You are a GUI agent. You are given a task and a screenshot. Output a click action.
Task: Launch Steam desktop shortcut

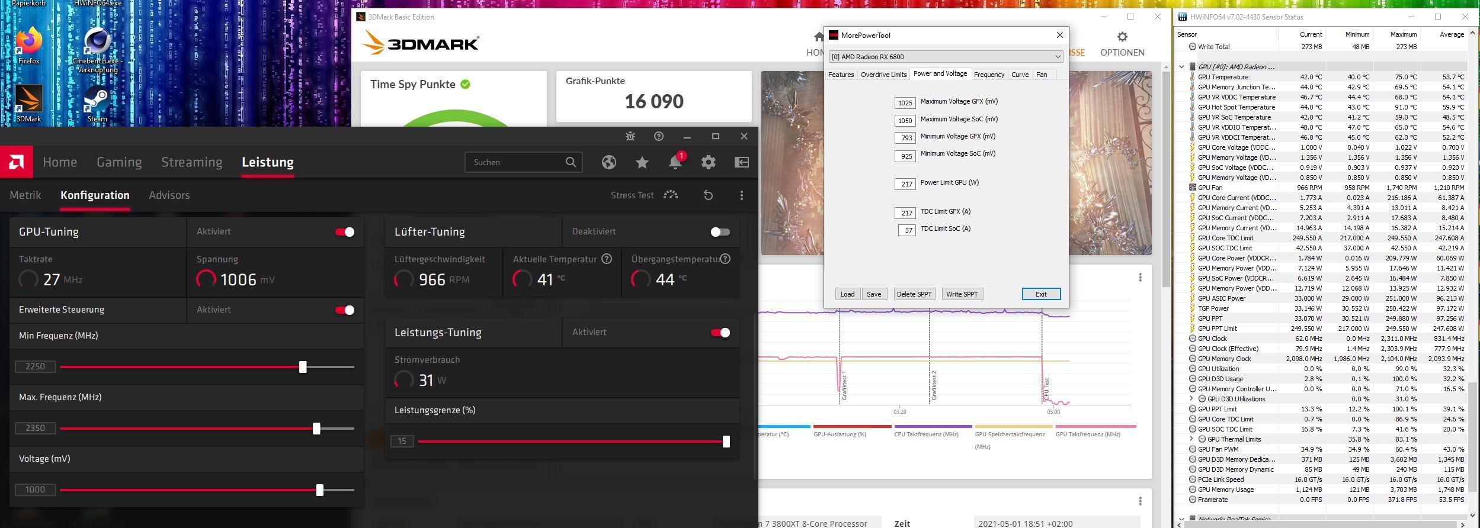tap(97, 103)
